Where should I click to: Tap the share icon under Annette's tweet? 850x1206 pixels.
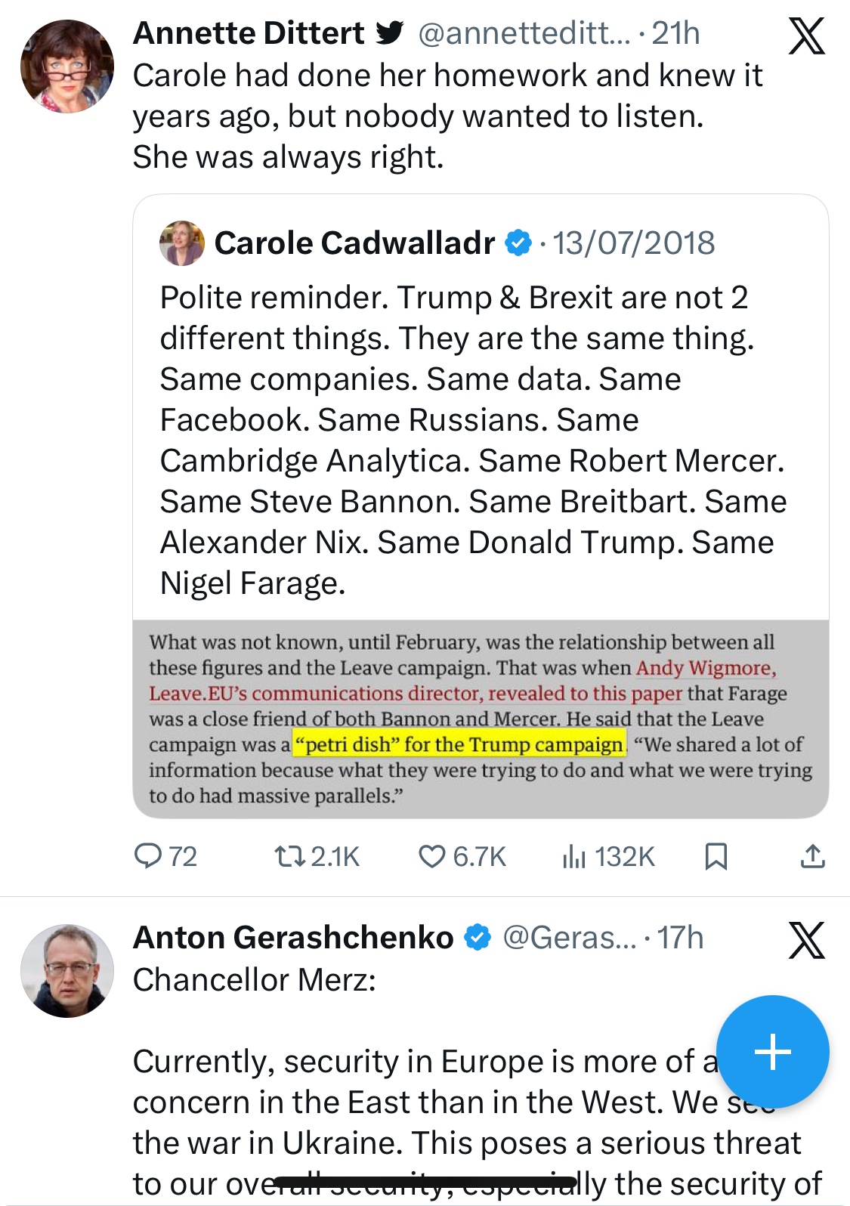(x=812, y=856)
